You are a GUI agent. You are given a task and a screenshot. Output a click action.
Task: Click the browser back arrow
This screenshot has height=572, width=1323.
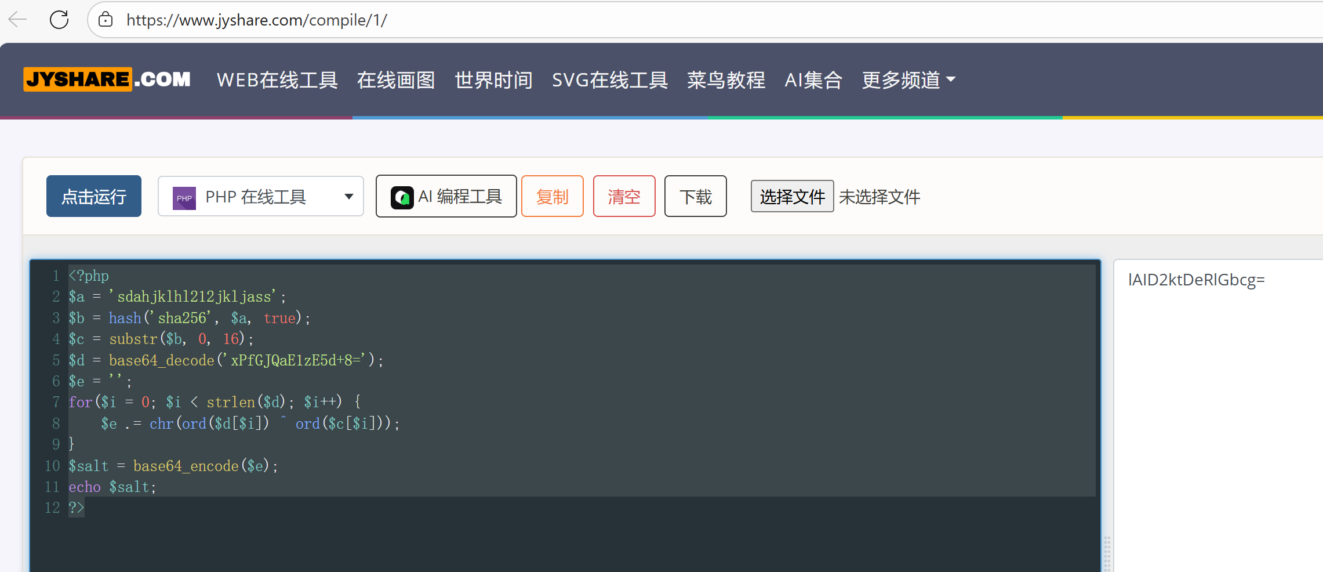[x=17, y=19]
